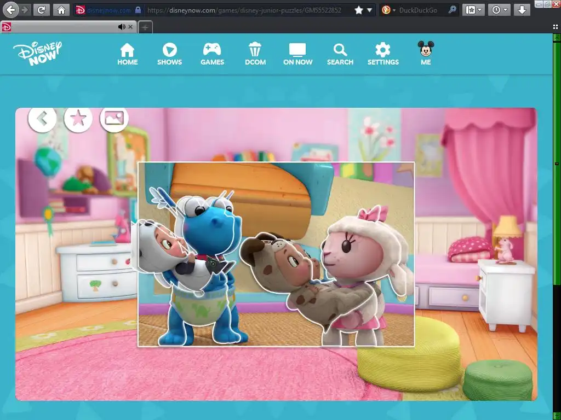Open the GAMES section
This screenshot has height=420, width=561.
(x=212, y=54)
